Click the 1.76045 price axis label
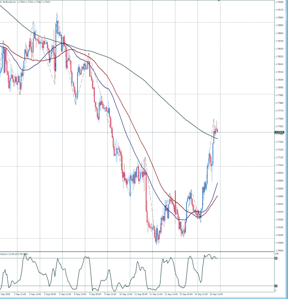The width and height of the screenshot is (288, 299). click(279, 235)
